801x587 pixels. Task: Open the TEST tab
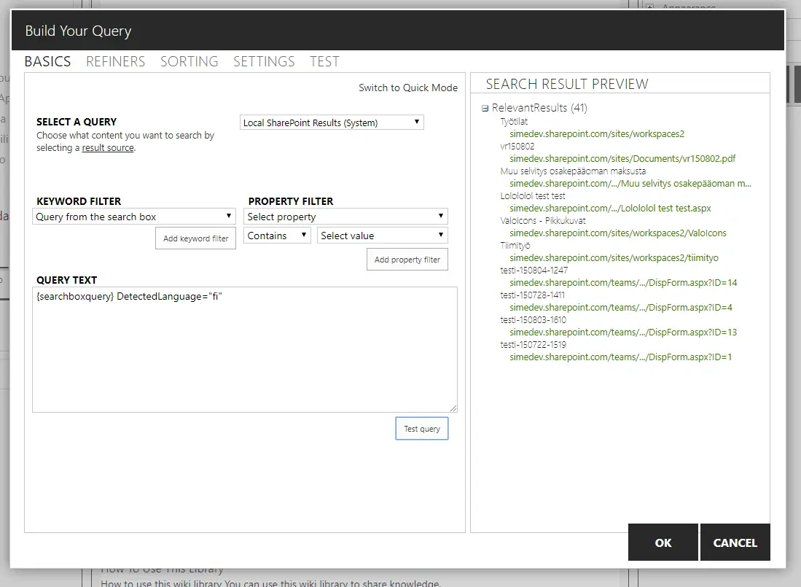(324, 62)
